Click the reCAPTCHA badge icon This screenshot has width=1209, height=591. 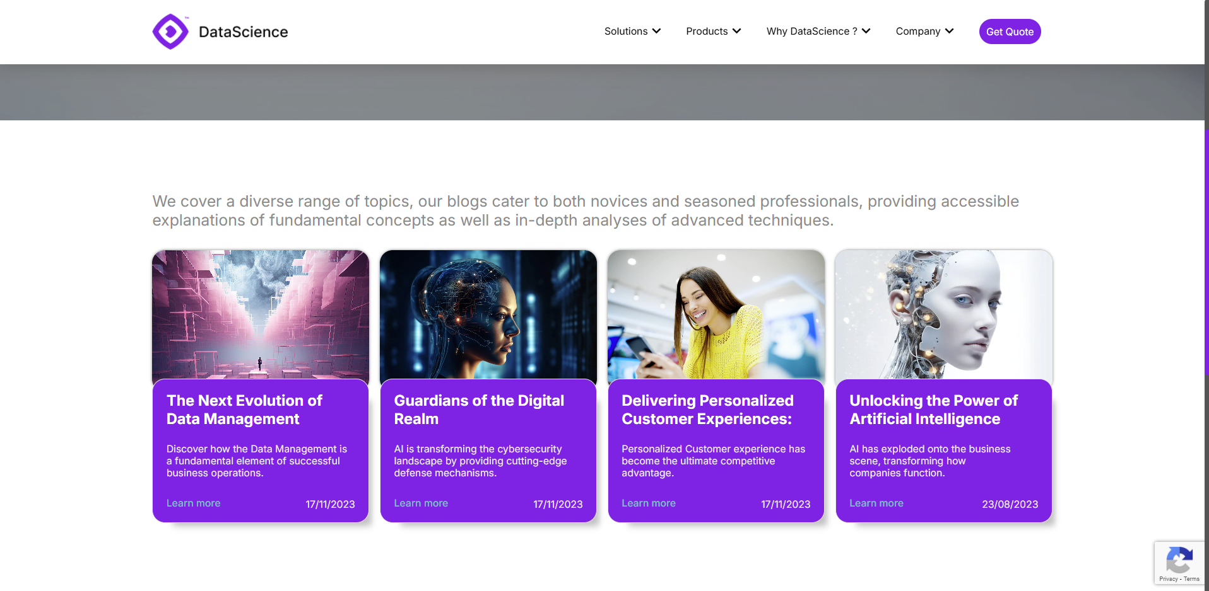pyautogui.click(x=1179, y=559)
